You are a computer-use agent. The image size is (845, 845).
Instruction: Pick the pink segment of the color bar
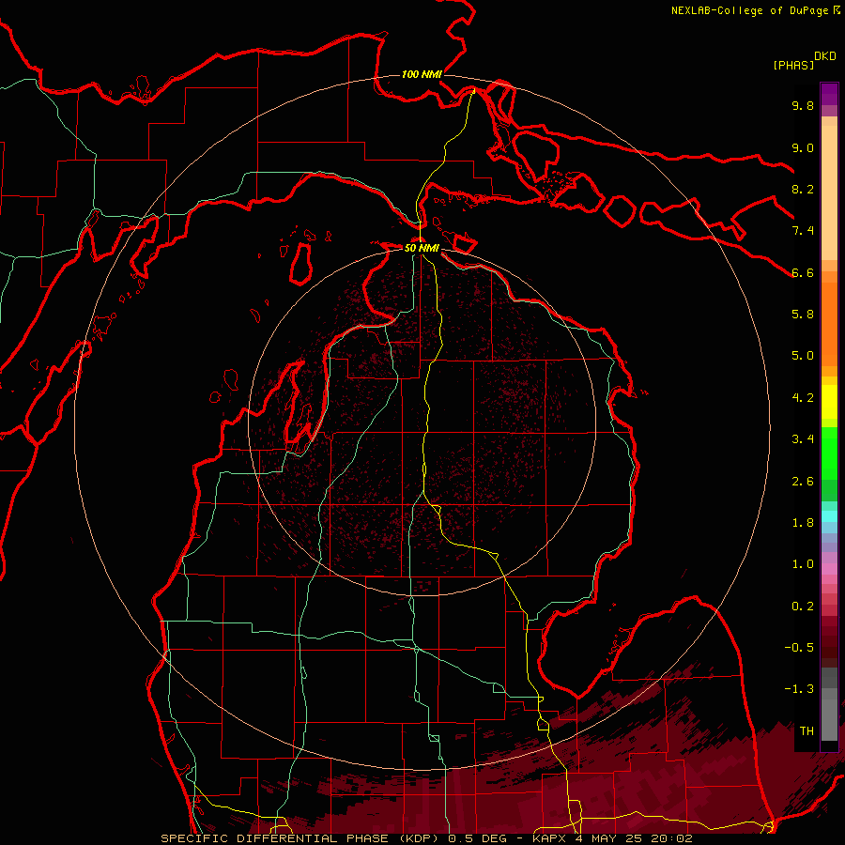pos(829,569)
